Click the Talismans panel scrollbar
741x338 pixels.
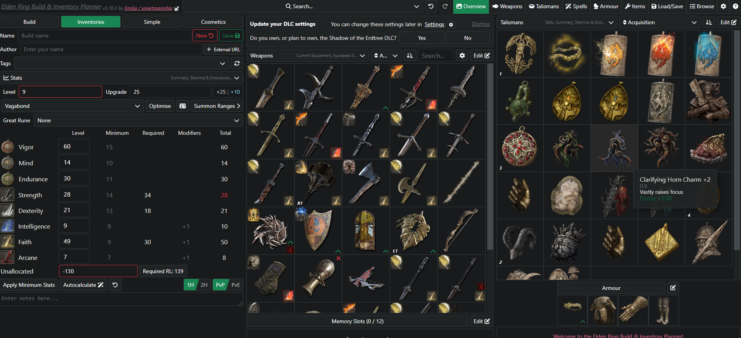tap(737, 141)
